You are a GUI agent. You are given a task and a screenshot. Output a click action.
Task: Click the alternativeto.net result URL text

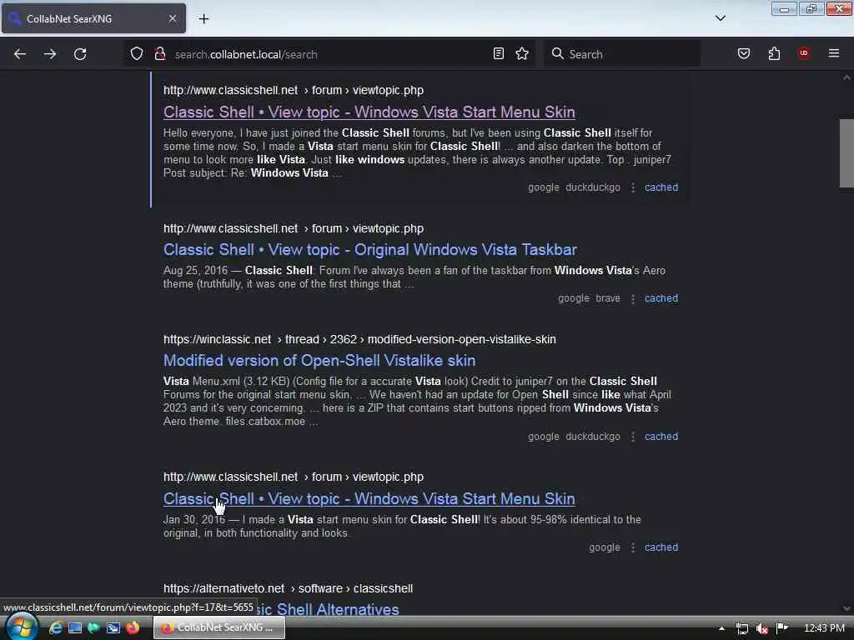click(288, 589)
